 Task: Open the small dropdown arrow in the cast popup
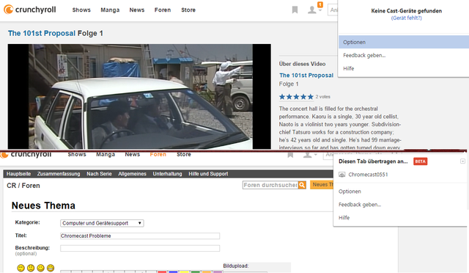coord(462,161)
